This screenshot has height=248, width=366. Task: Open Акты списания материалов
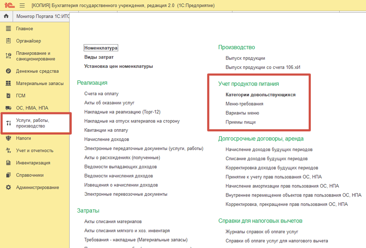(x=113, y=222)
